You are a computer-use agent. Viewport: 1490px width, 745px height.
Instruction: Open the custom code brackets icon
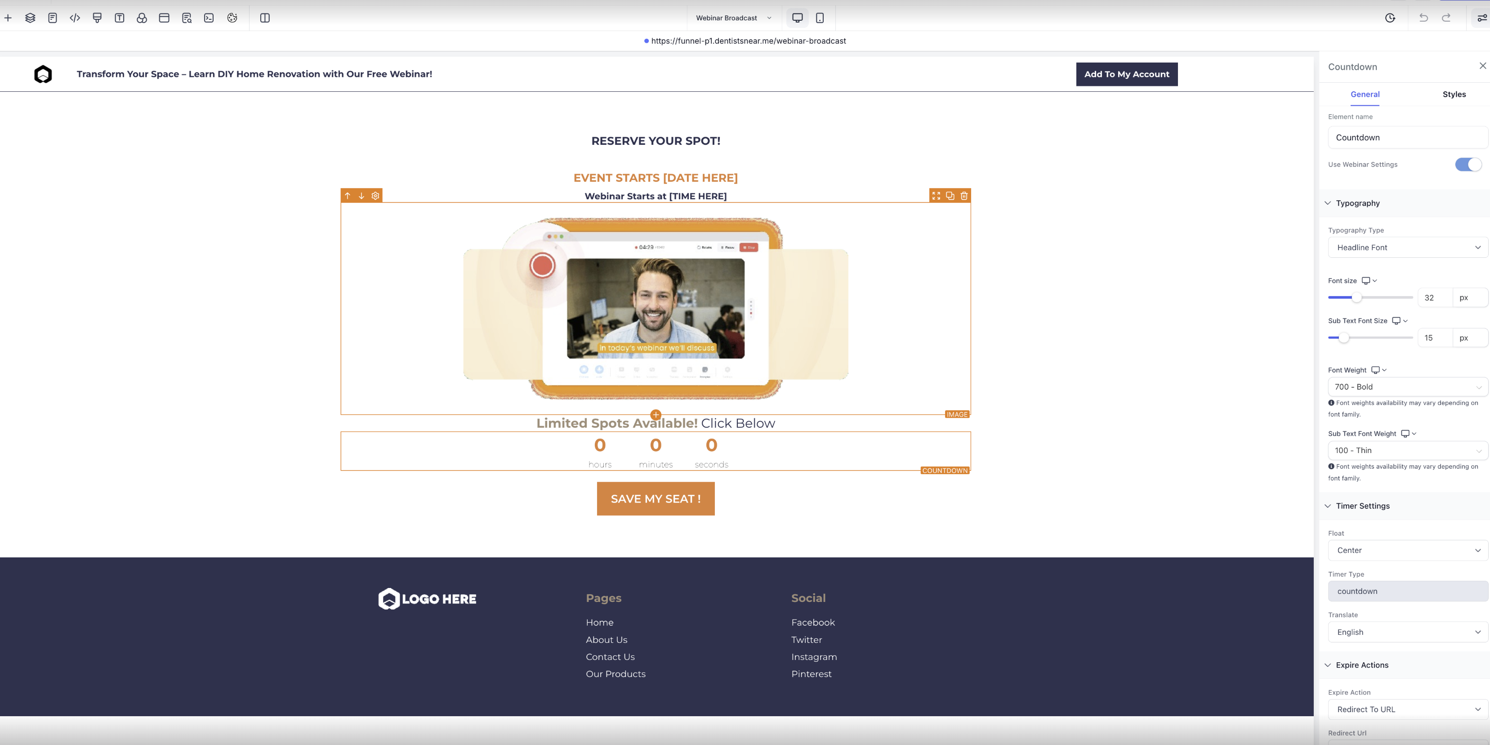click(75, 18)
